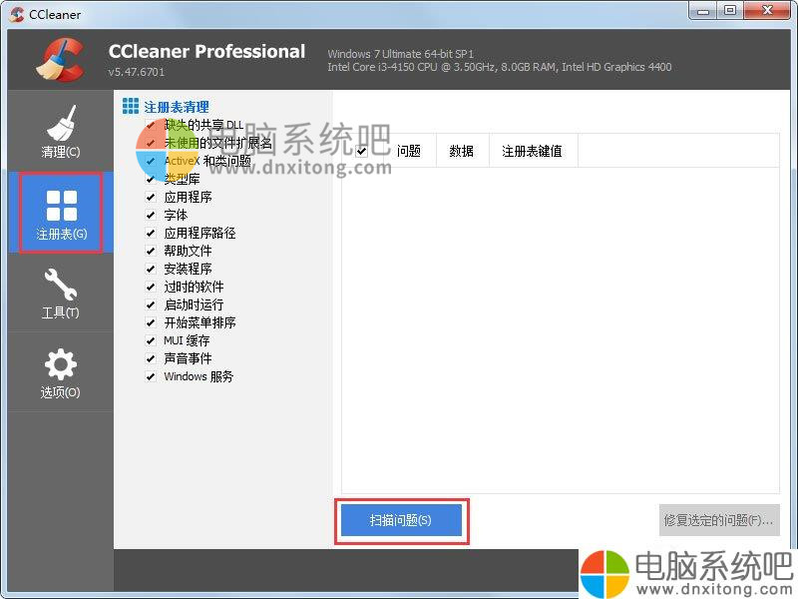Click the CCleaner Professional title text
The width and height of the screenshot is (798, 599).
tap(206, 52)
